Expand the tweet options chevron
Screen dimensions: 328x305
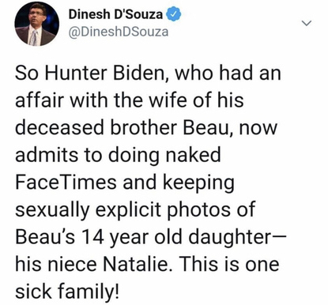(306, 23)
